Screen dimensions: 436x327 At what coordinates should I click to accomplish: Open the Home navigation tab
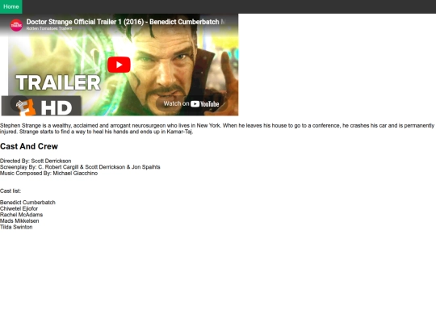pos(11,6)
